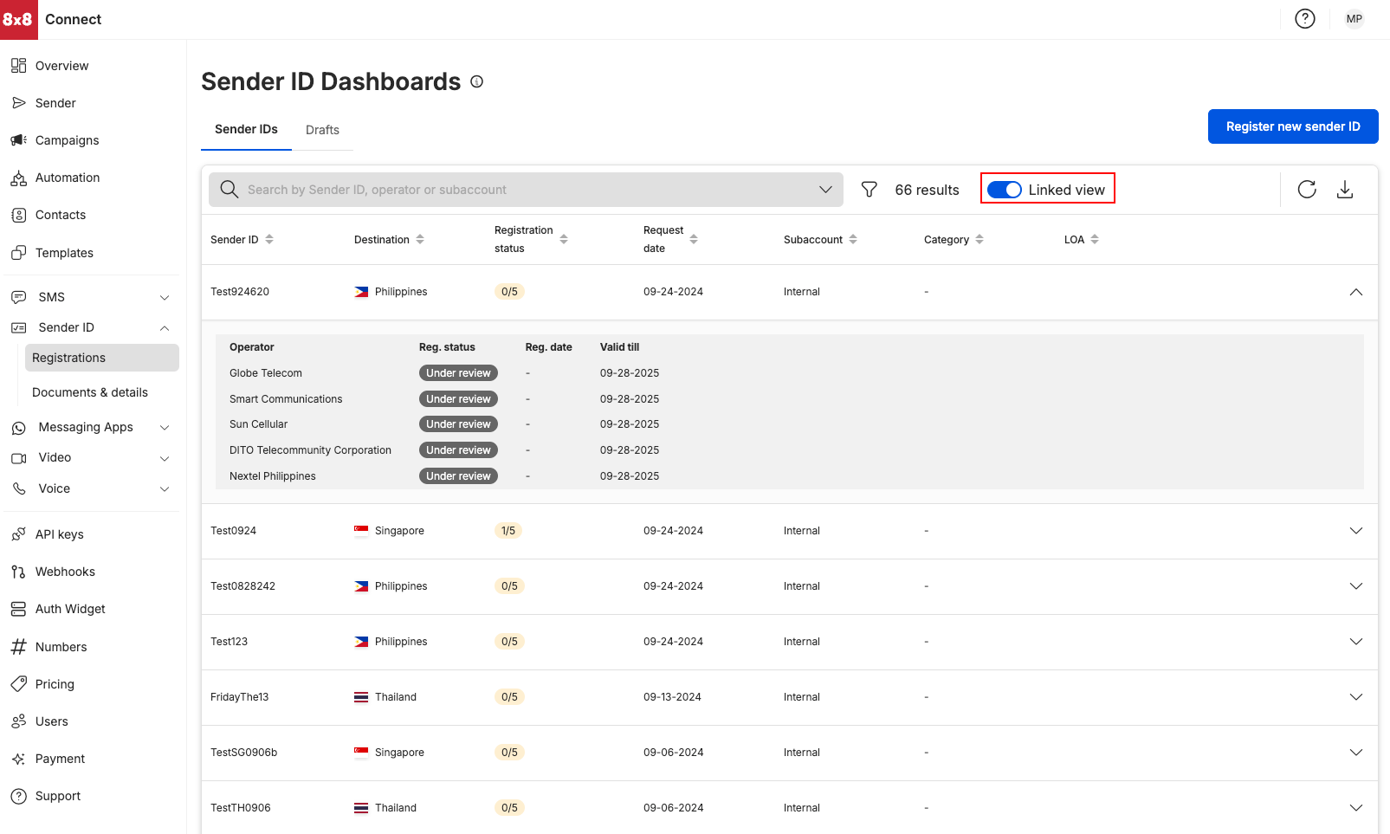Refresh the sender ID list

pyautogui.click(x=1307, y=189)
